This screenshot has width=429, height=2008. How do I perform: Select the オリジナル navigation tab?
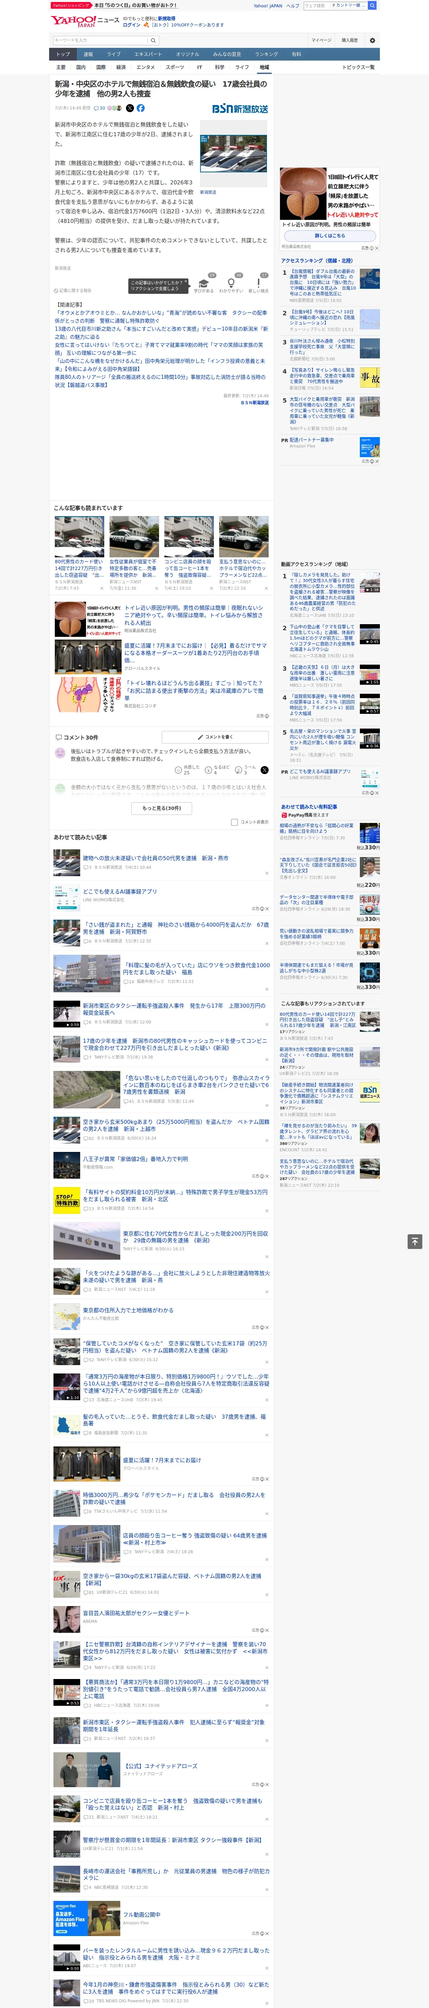(x=188, y=55)
